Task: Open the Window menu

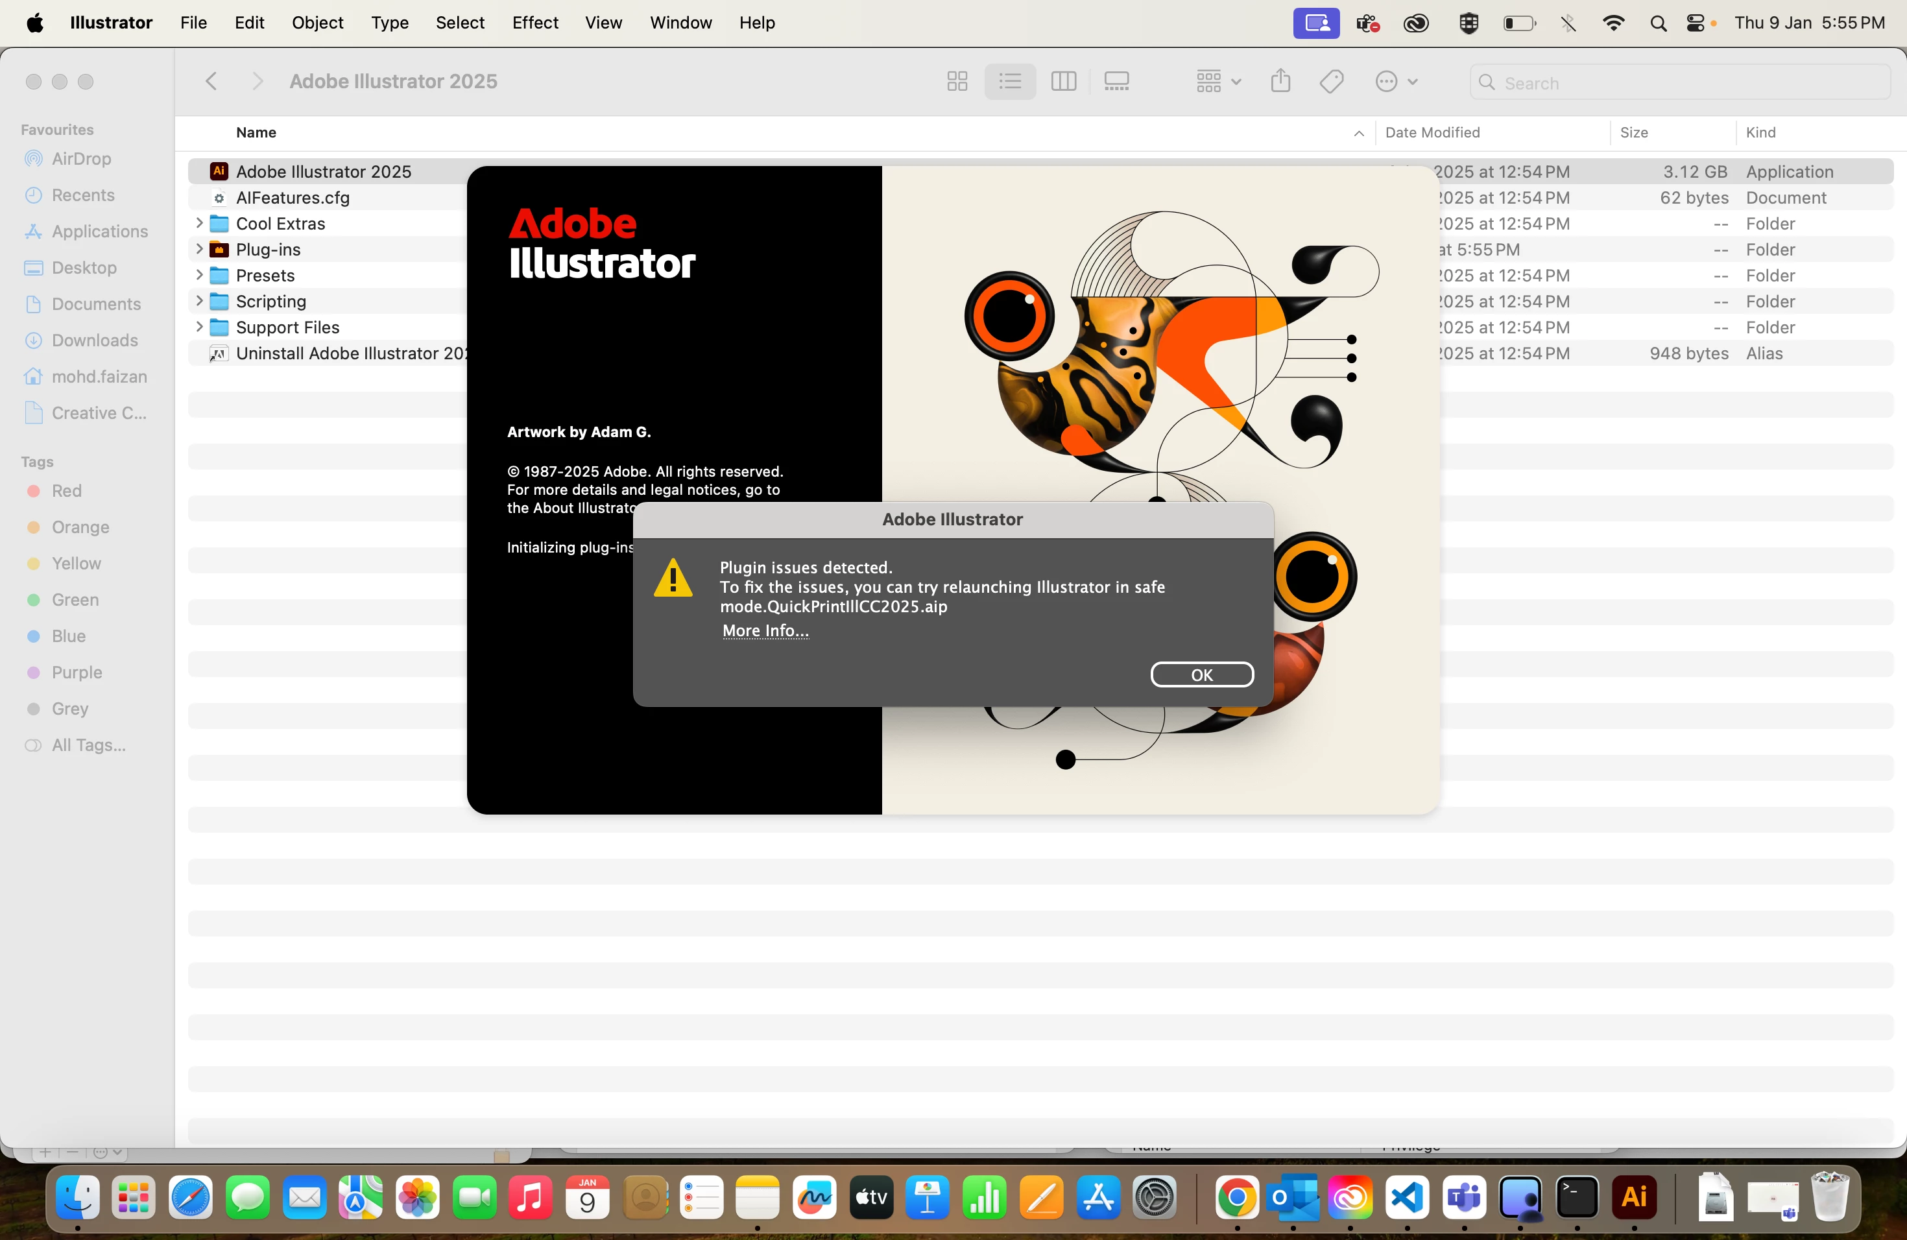Action: pyautogui.click(x=680, y=23)
